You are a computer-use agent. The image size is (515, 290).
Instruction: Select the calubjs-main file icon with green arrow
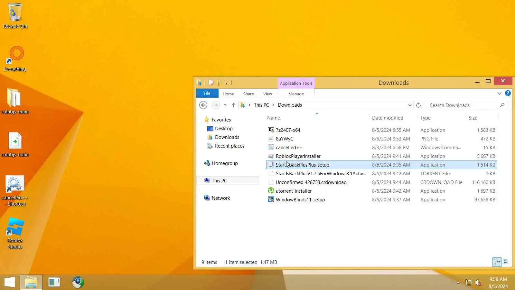pyautogui.click(x=15, y=144)
